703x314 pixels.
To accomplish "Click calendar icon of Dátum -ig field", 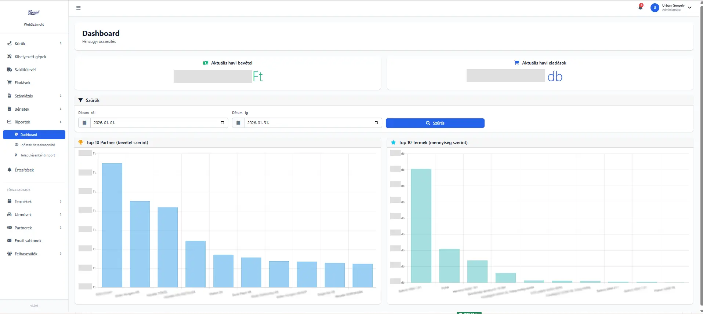I will (x=238, y=123).
